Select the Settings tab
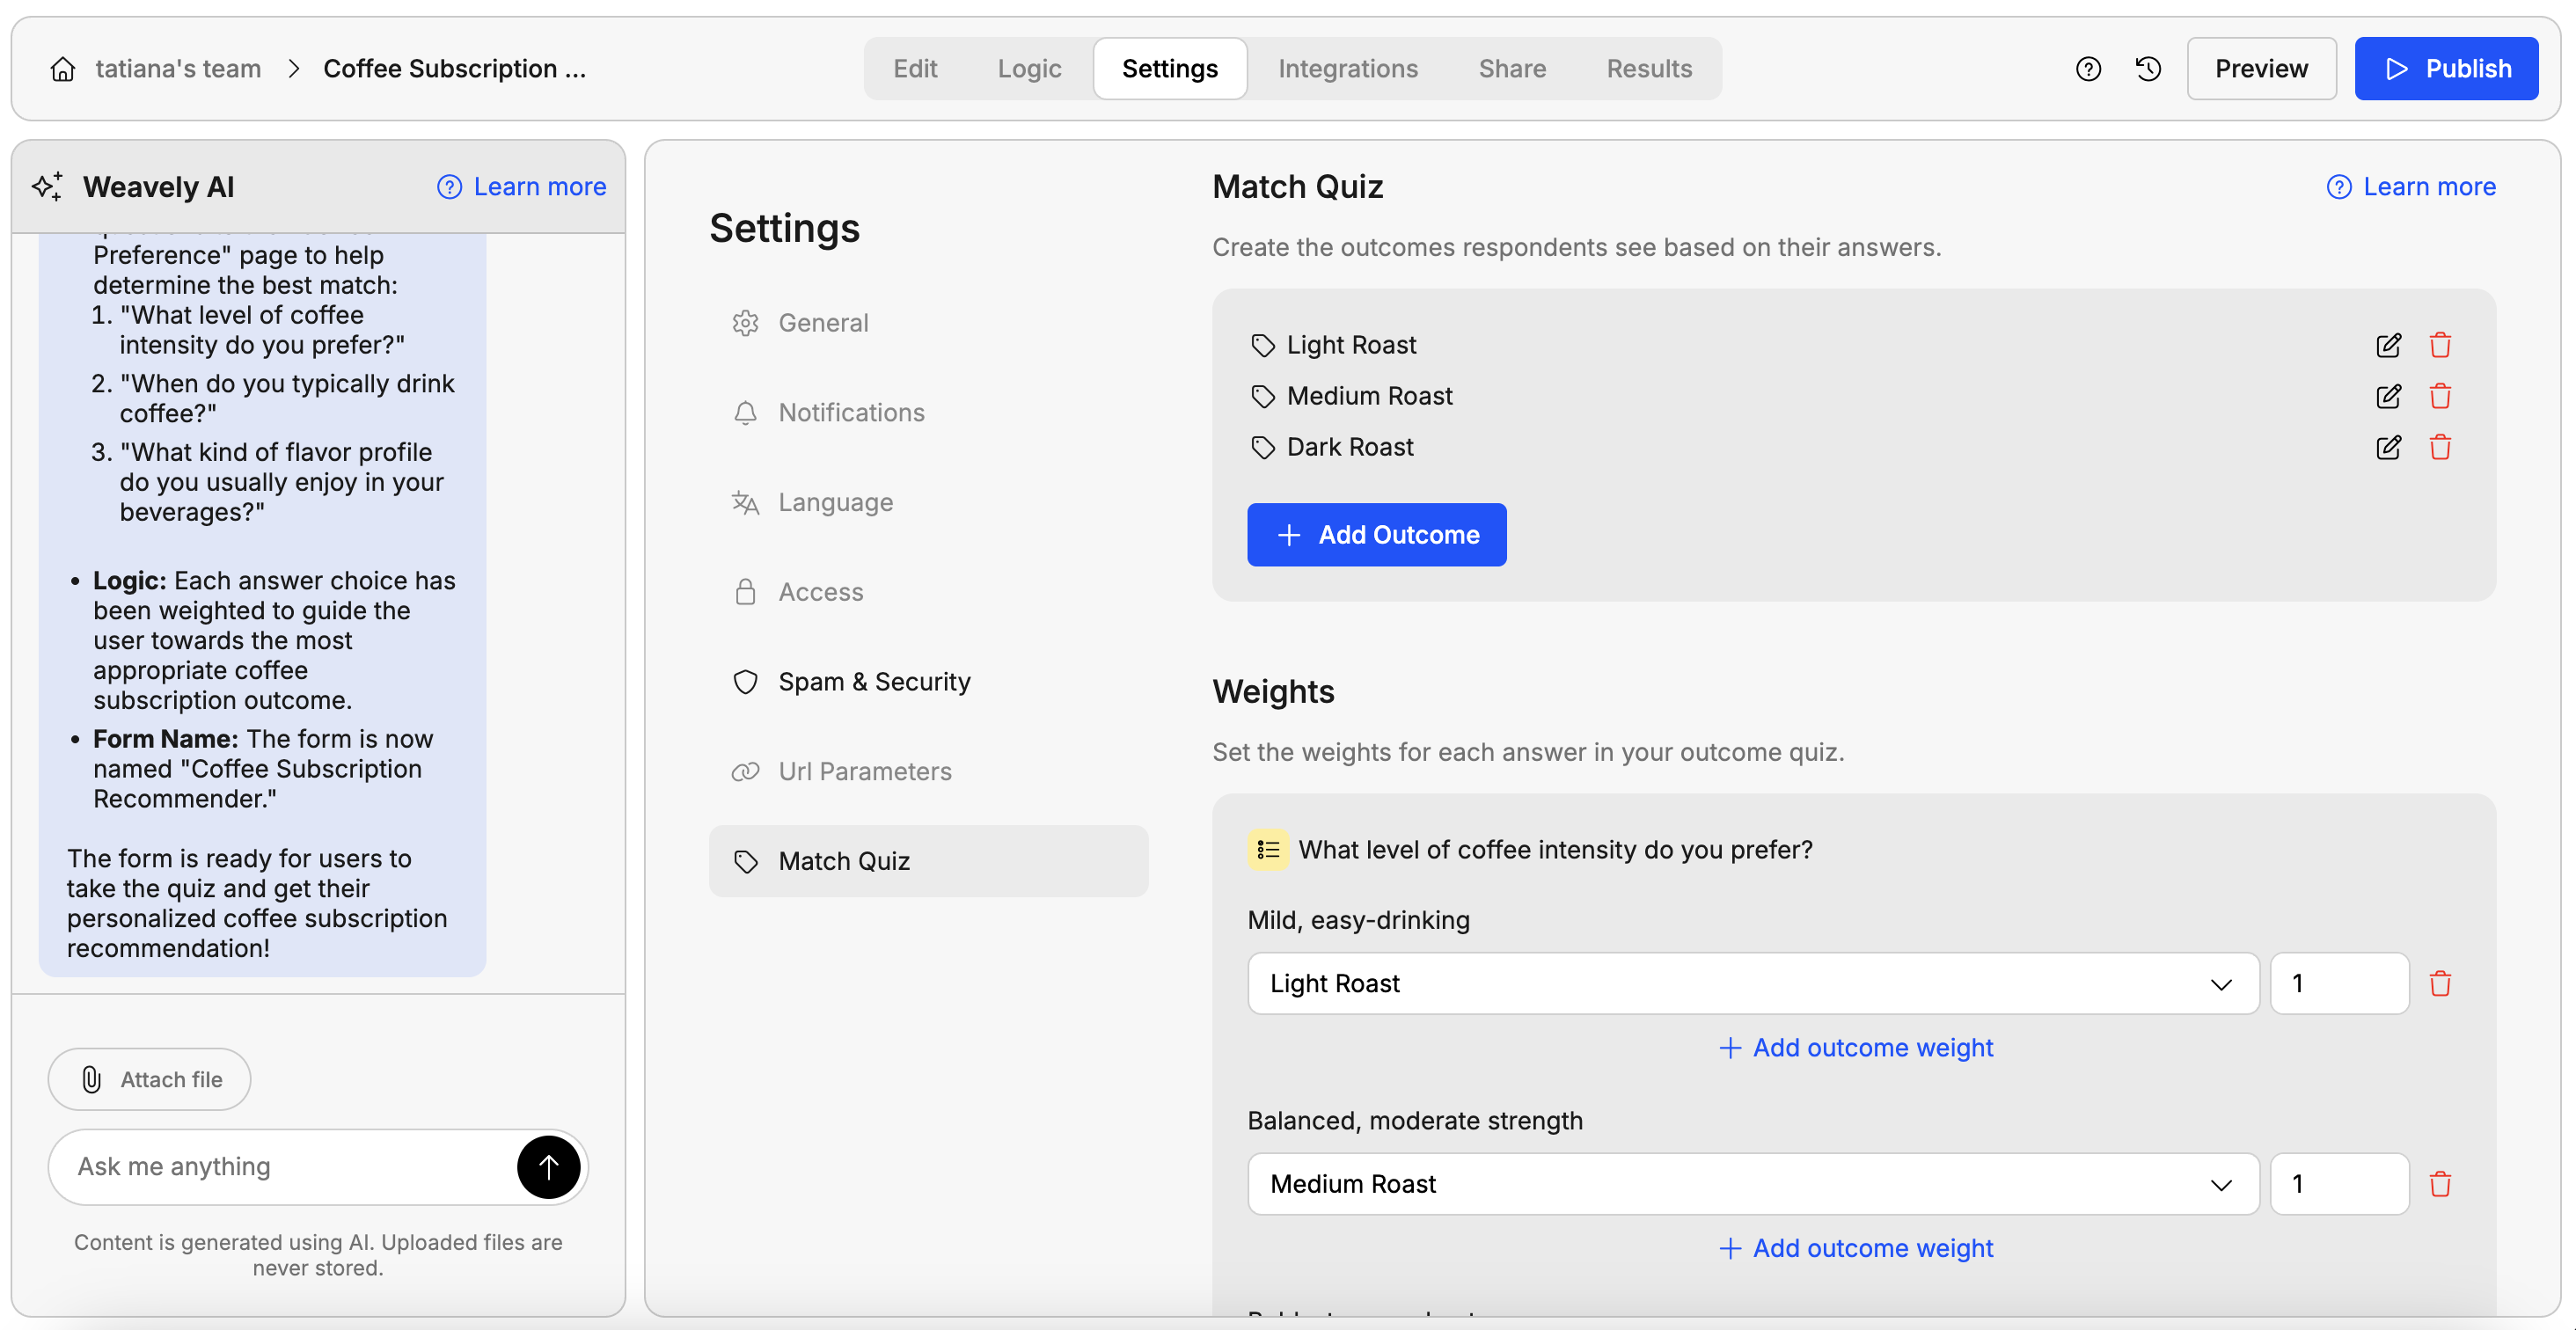Image resolution: width=2576 pixels, height=1330 pixels. pyautogui.click(x=1170, y=69)
